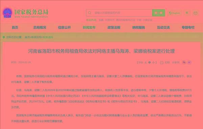The width and height of the screenshot is (203, 129).
Task: Set article font size to 中
Action: pyautogui.click(x=150, y=63)
